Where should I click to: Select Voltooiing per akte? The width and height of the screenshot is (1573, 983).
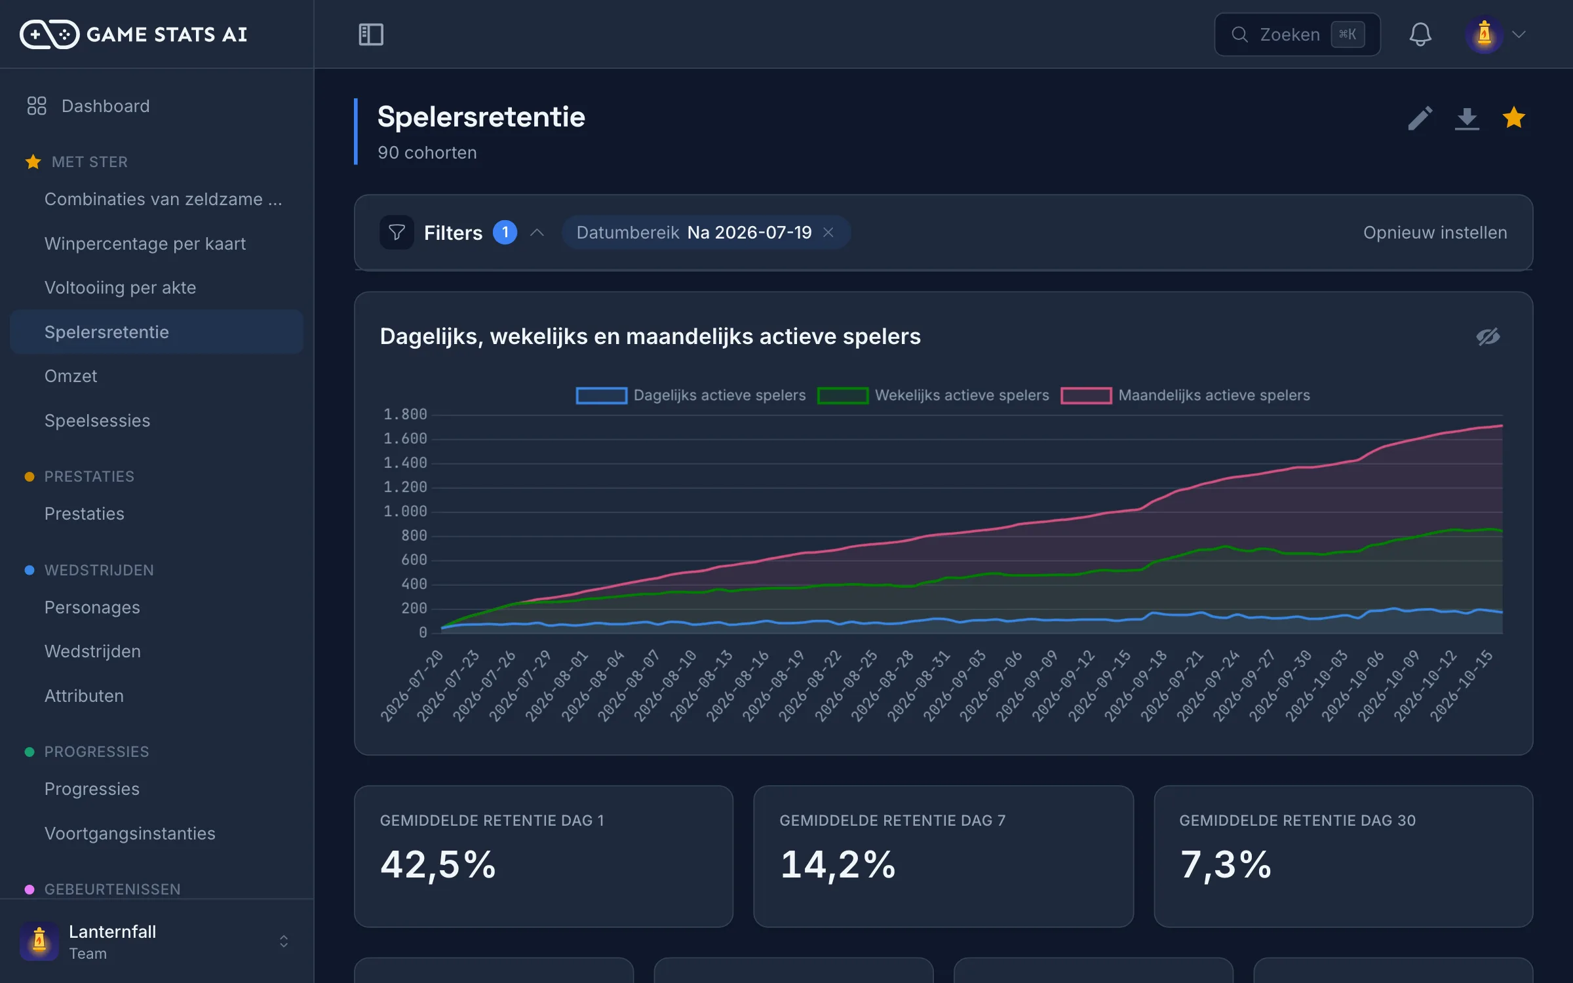pyautogui.click(x=157, y=288)
